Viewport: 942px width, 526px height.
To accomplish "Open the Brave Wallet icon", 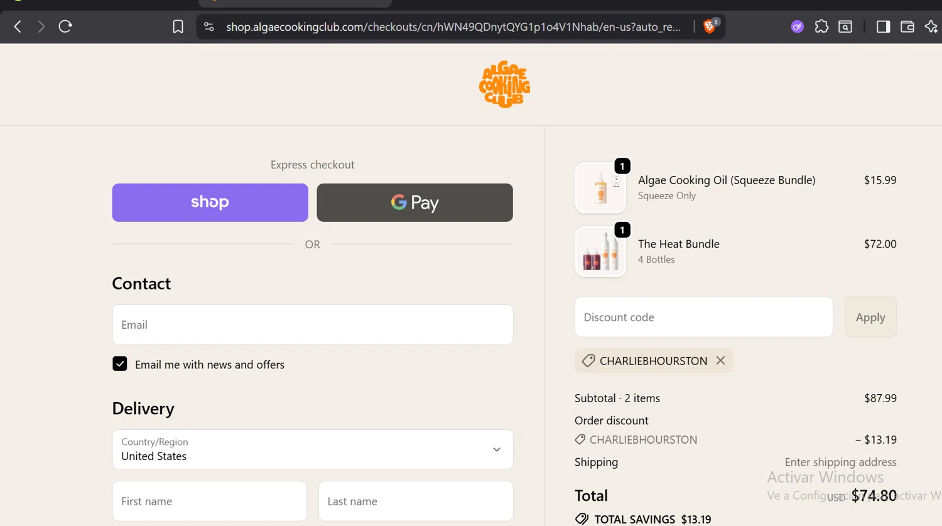I will pyautogui.click(x=907, y=26).
